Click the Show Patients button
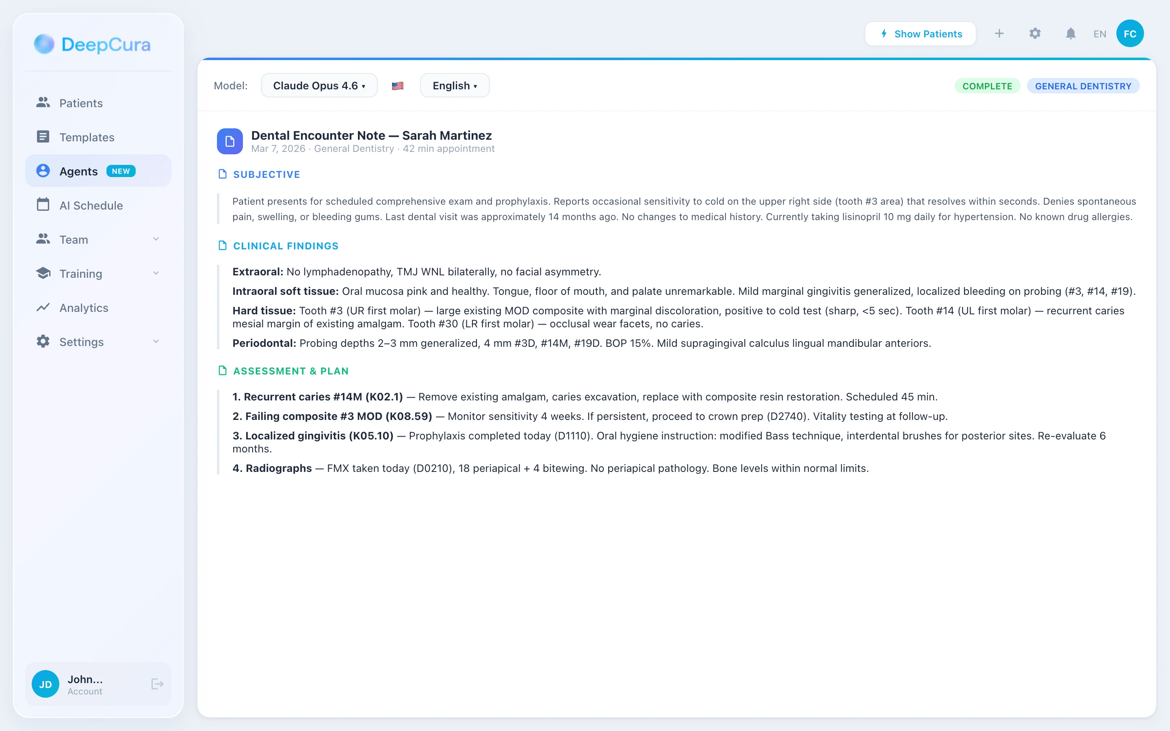The height and width of the screenshot is (731, 1170). point(920,33)
